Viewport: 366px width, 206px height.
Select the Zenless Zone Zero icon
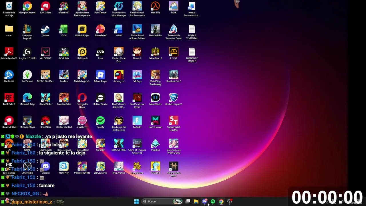pos(119,55)
